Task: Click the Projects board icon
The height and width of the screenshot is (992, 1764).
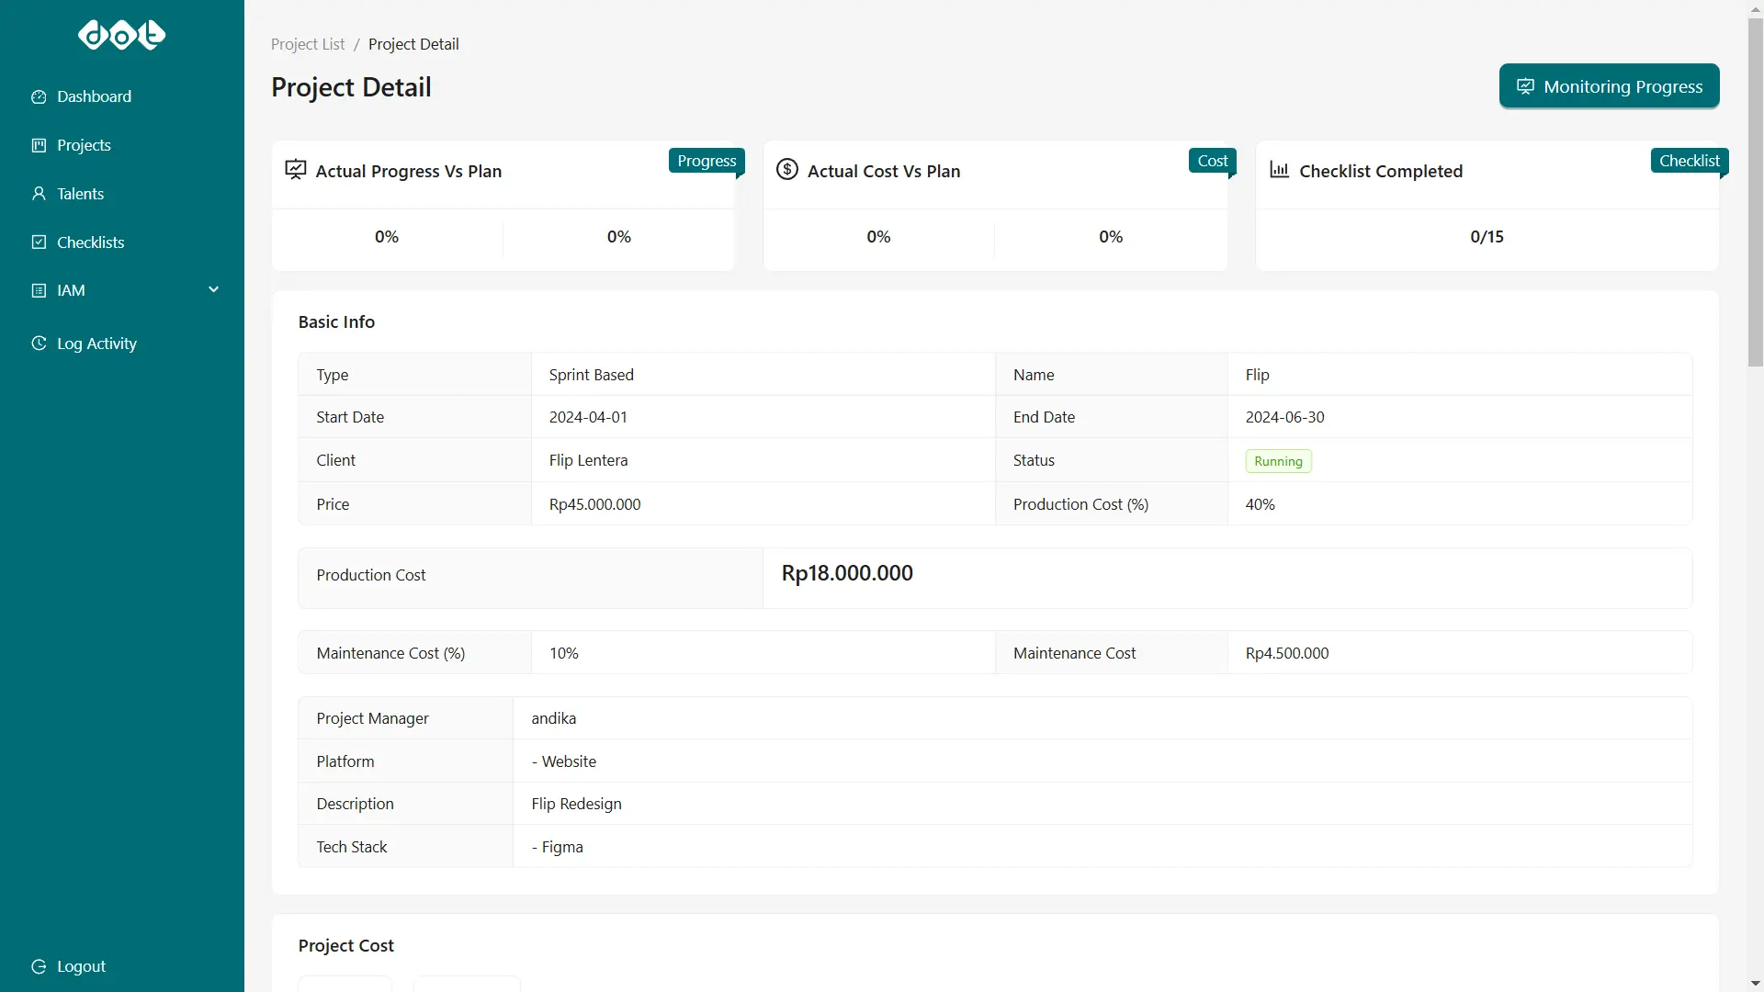Action: (39, 145)
